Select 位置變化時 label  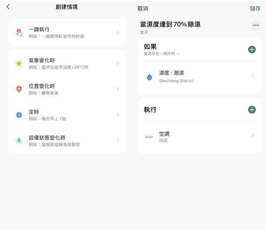(x=42, y=86)
